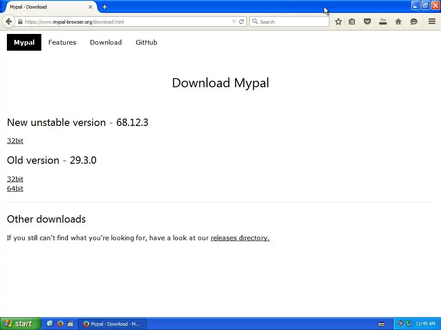Open a new tab with plus button
The image size is (441, 330).
[104, 7]
